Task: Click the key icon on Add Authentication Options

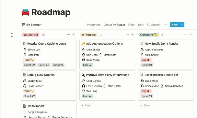Action: click(x=83, y=44)
